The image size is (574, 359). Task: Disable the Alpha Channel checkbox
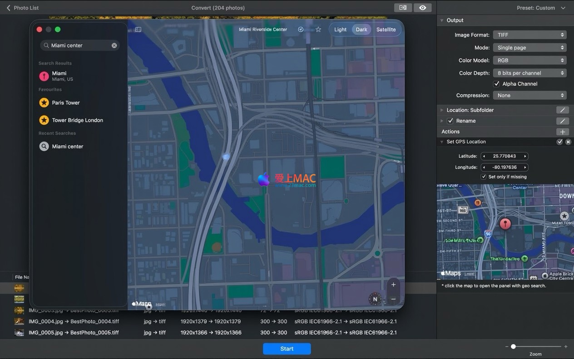pyautogui.click(x=496, y=84)
